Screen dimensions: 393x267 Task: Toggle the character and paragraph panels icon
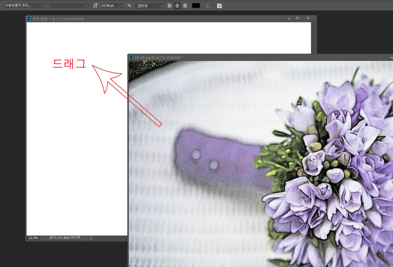point(219,5)
